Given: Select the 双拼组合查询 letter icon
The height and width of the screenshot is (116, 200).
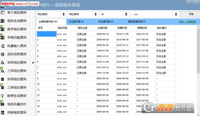Looking at the screenshot, I should coord(3,63).
